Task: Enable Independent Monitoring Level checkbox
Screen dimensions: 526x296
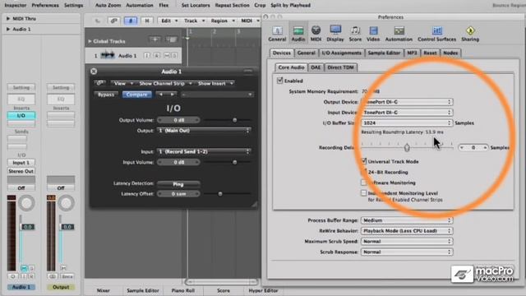Action: pos(363,193)
